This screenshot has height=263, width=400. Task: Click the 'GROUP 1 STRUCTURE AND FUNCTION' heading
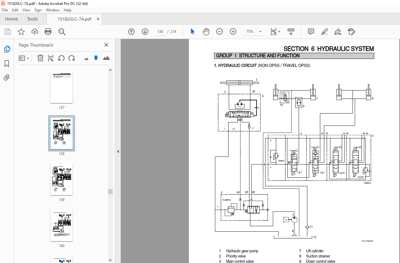point(258,56)
